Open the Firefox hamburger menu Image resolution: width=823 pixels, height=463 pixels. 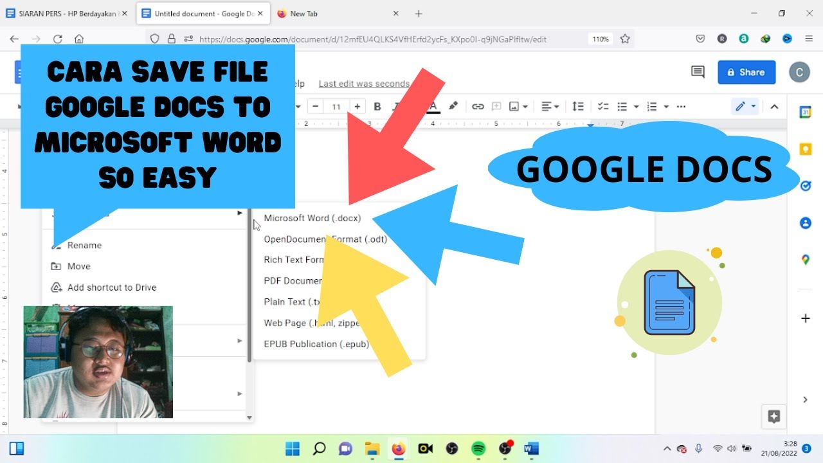click(809, 39)
